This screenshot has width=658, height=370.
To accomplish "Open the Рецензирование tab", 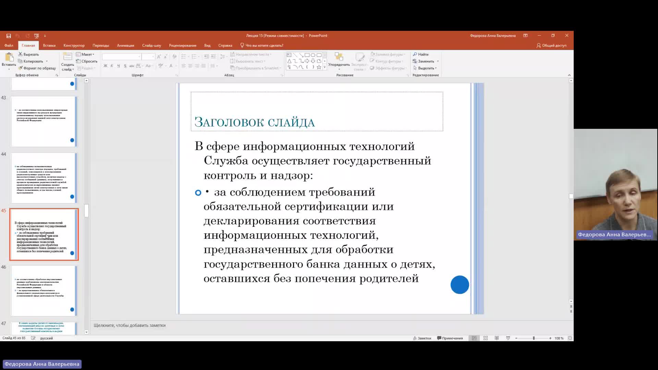I will [182, 45].
